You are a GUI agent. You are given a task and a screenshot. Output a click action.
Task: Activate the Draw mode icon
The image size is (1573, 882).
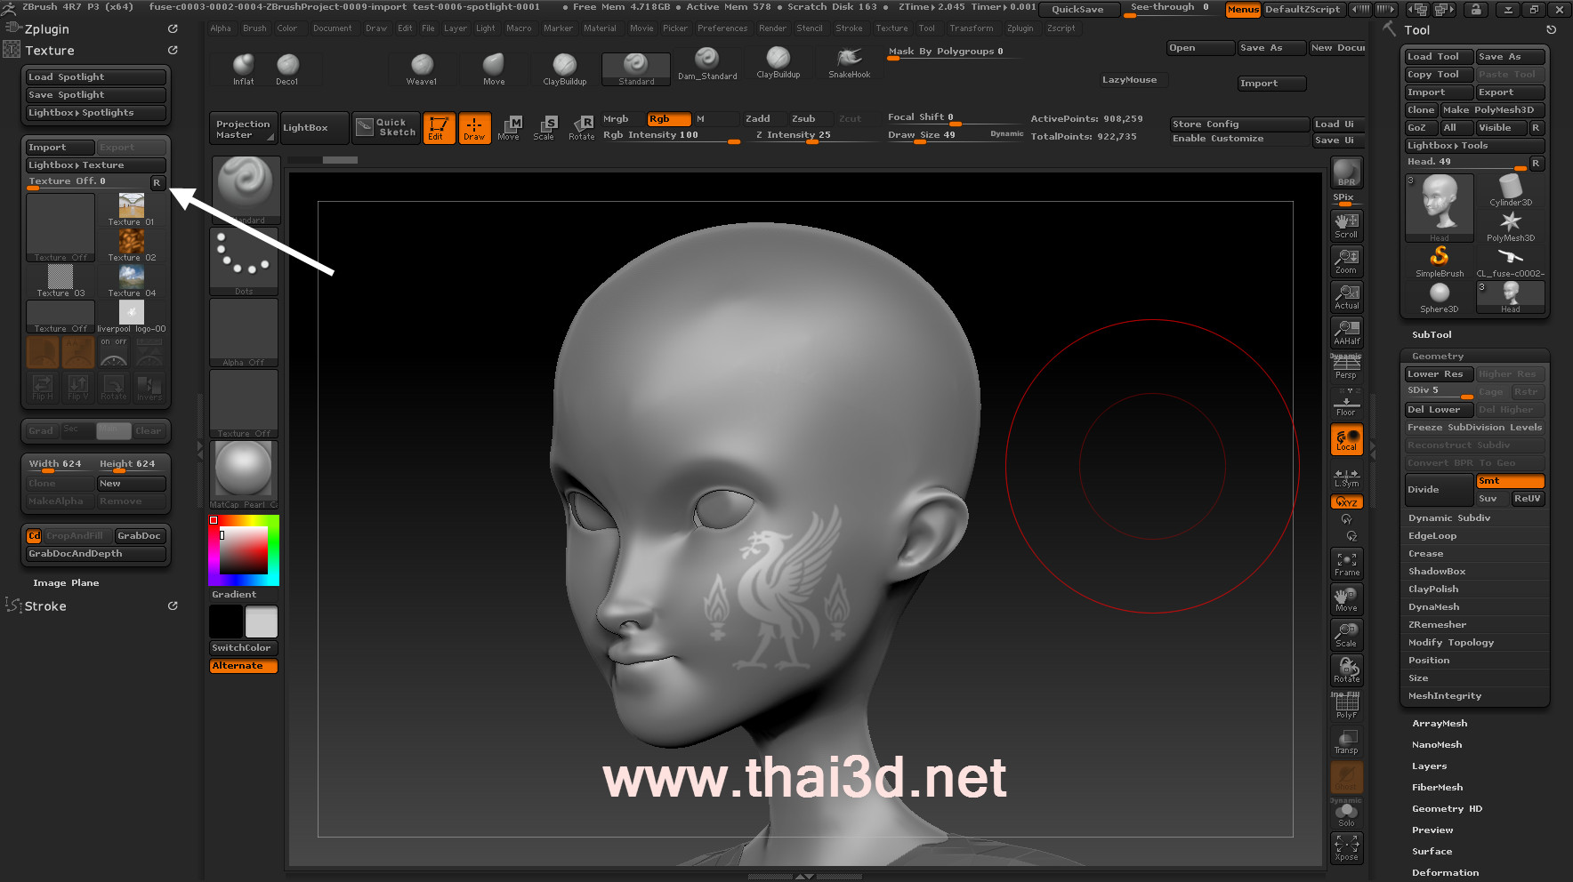(x=474, y=128)
